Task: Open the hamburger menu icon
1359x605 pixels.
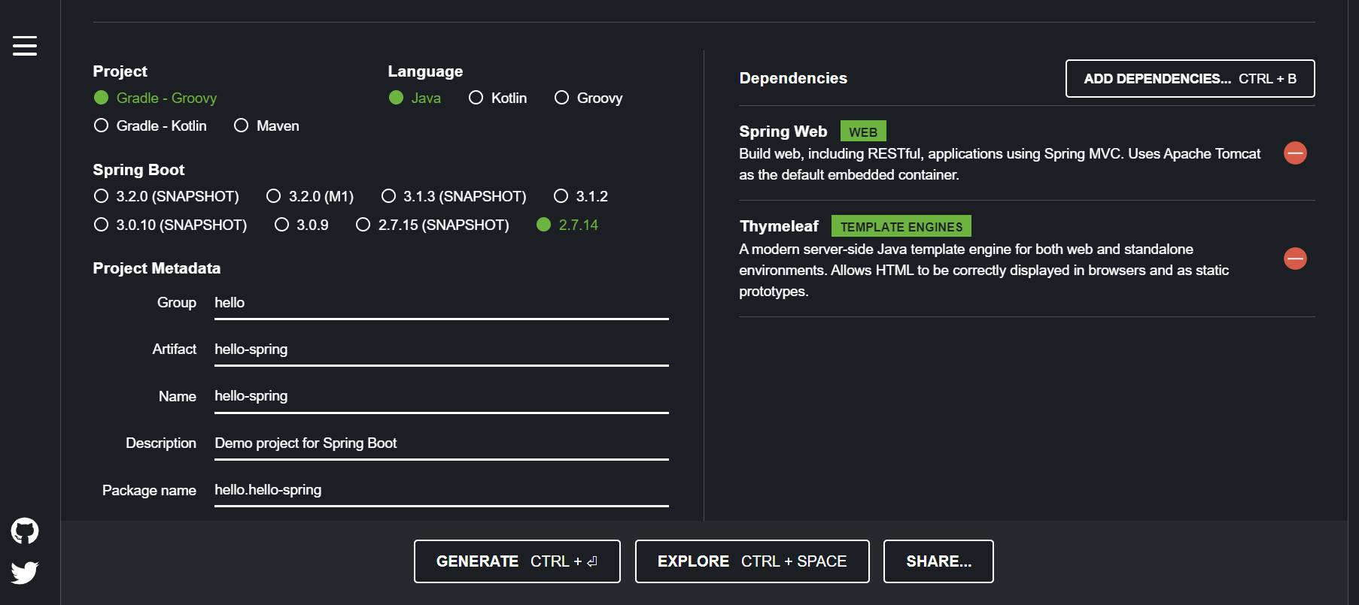Action: tap(24, 46)
